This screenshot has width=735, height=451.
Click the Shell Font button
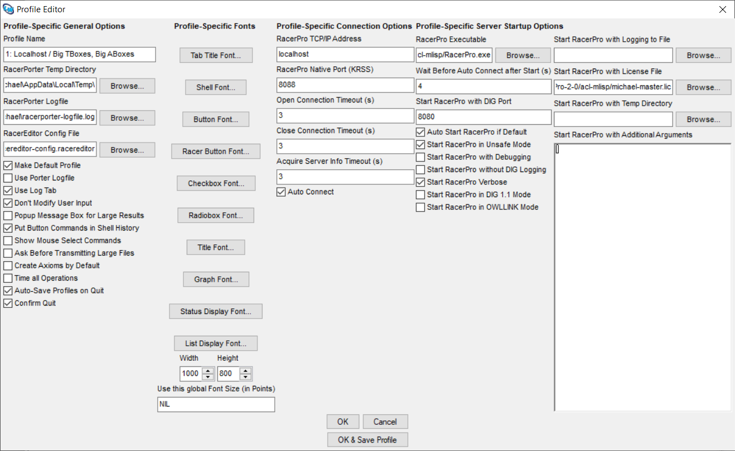[216, 87]
